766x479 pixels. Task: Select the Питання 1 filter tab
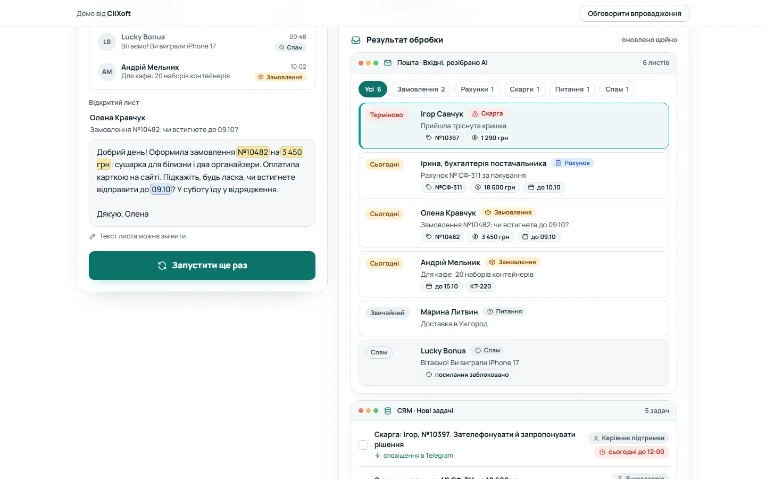(572, 89)
